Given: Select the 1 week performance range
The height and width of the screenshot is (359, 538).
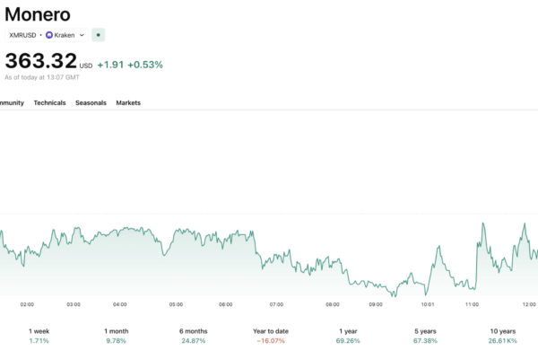Looking at the screenshot, I should pyautogui.click(x=39, y=336).
